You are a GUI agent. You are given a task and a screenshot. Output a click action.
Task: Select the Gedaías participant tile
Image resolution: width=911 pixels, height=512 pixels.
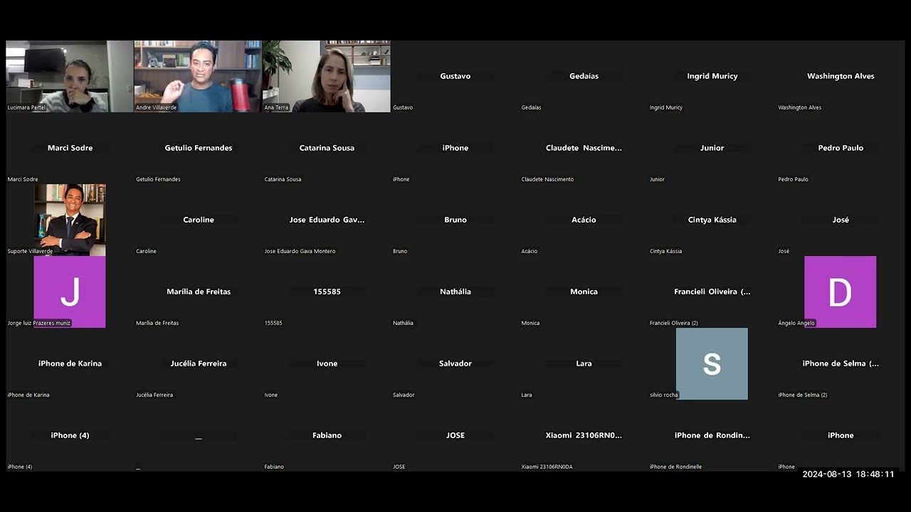[x=584, y=76]
